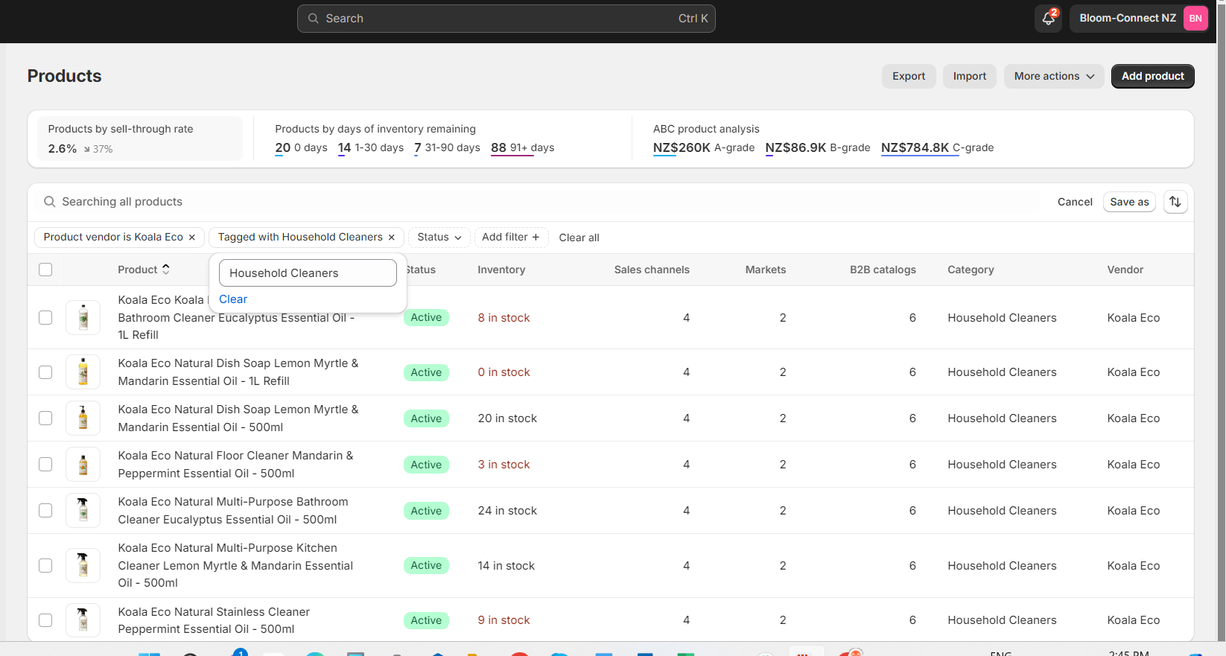This screenshot has height=656, width=1226.
Task: Toggle sort order arrows button
Action: 1175,202
